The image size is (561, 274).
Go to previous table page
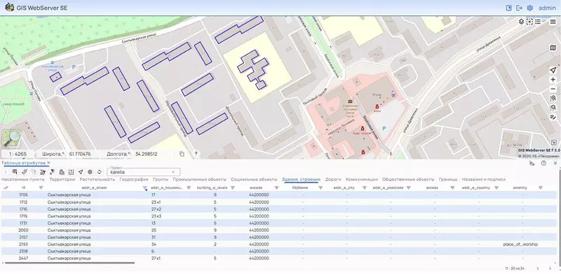(x=537, y=268)
